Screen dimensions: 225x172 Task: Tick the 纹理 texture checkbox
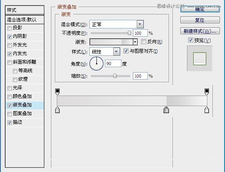(15, 80)
